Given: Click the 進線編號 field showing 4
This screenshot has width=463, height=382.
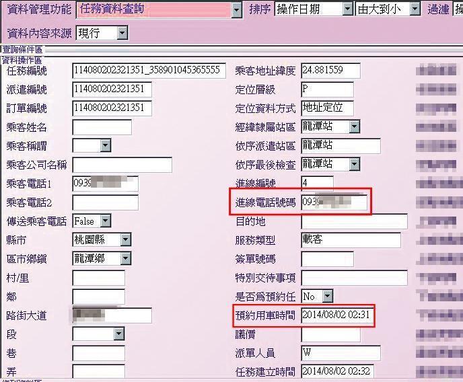Looking at the screenshot, I should [x=318, y=183].
